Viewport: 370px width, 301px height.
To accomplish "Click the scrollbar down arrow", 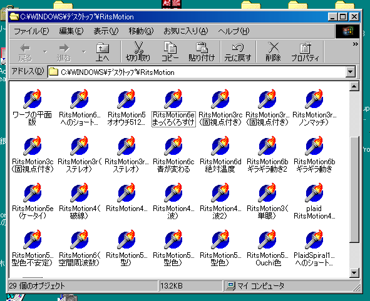I will coord(354,273).
